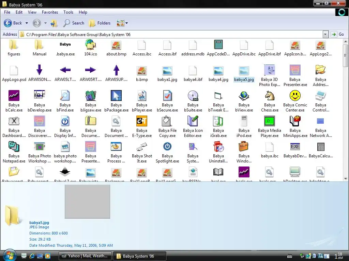Image resolution: width=349 pixels, height=261 pixels.
Task: Click the Up folder toolbar button
Action: tap(54, 23)
